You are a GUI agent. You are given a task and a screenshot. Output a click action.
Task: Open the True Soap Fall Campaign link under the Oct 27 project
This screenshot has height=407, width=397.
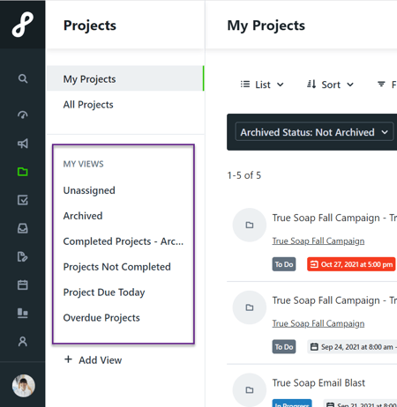[318, 241]
